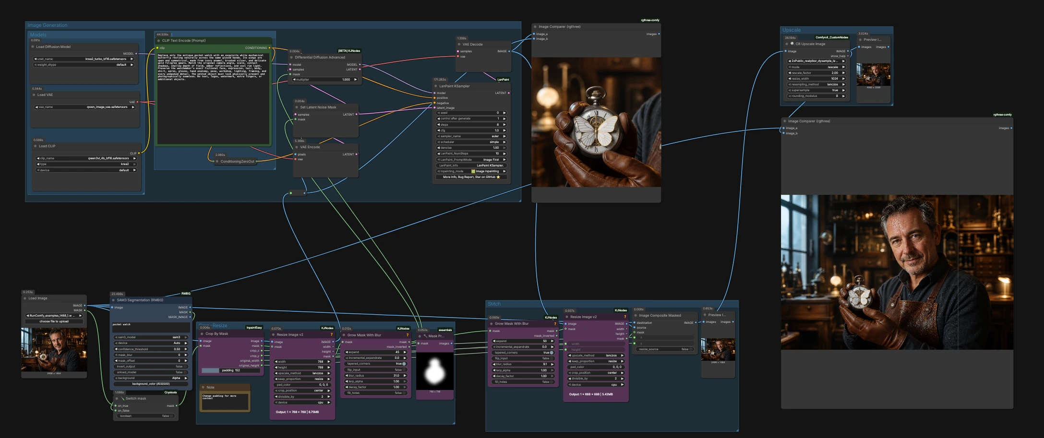Open help on Stitch group's Grow Mask With Blur

(x=555, y=324)
